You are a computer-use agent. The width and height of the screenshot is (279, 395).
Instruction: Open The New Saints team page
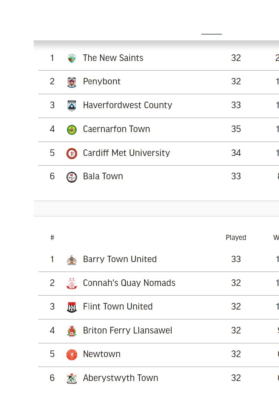(x=113, y=58)
